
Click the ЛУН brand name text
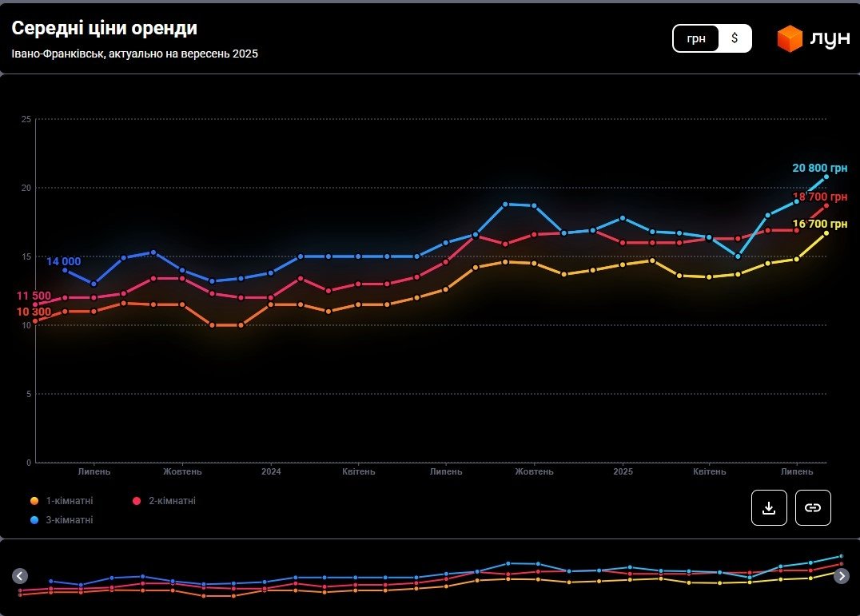click(x=830, y=39)
